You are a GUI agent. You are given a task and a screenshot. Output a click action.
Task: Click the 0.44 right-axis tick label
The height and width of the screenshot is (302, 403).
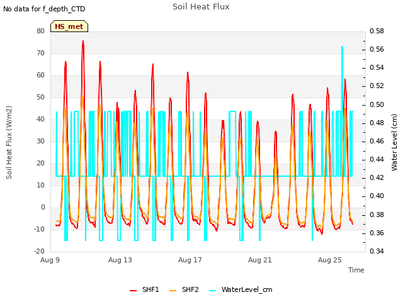coord(377,159)
